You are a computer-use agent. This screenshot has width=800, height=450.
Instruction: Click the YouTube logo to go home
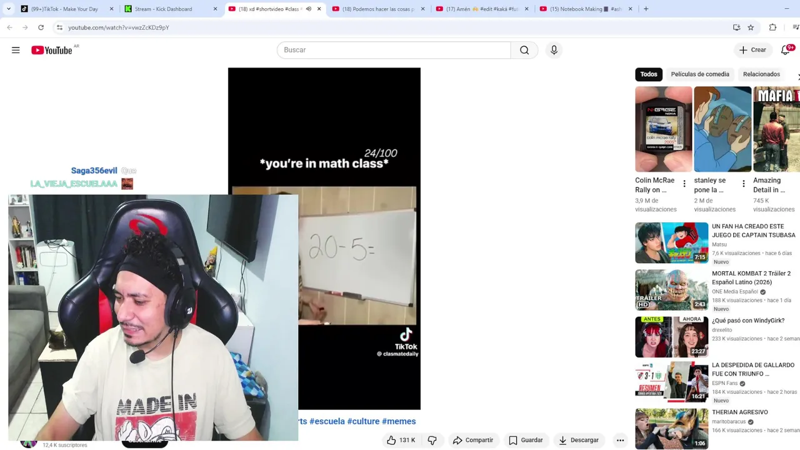coord(52,50)
